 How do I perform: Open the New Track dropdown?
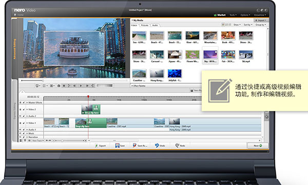coord(38,140)
